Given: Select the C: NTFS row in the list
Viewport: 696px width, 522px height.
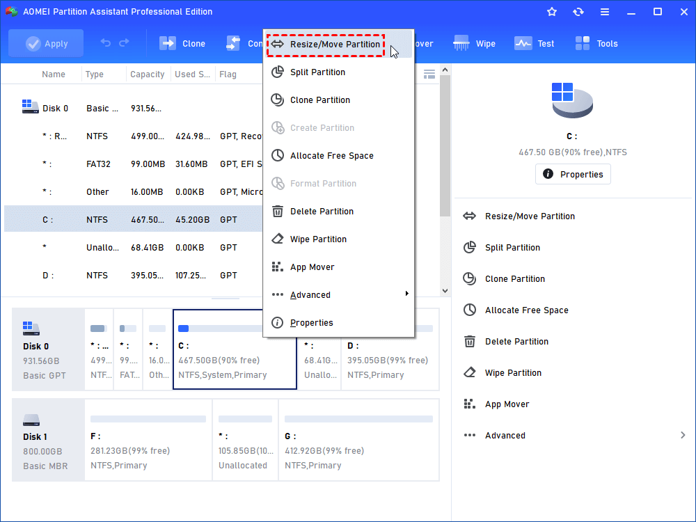Looking at the screenshot, I should click(133, 219).
